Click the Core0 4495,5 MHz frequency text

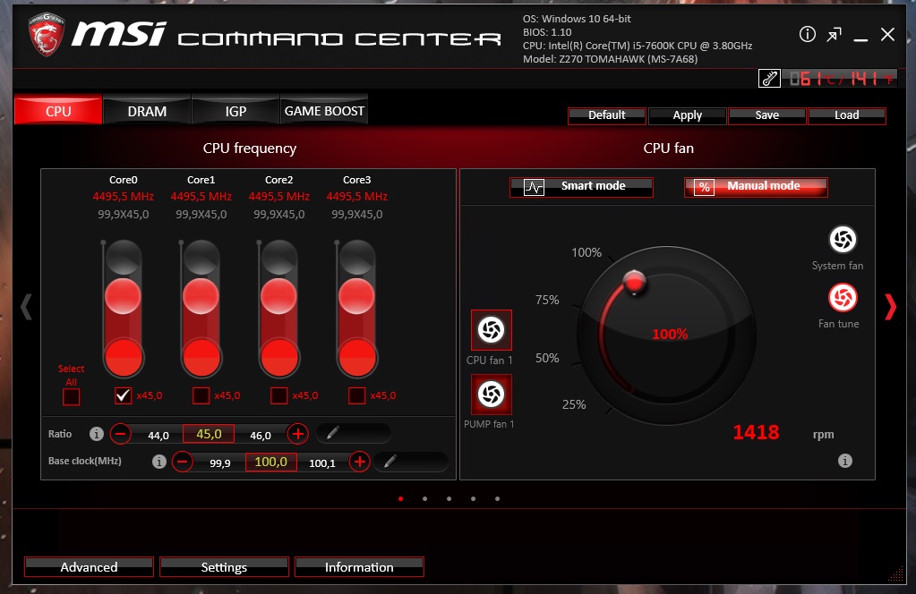coord(124,197)
